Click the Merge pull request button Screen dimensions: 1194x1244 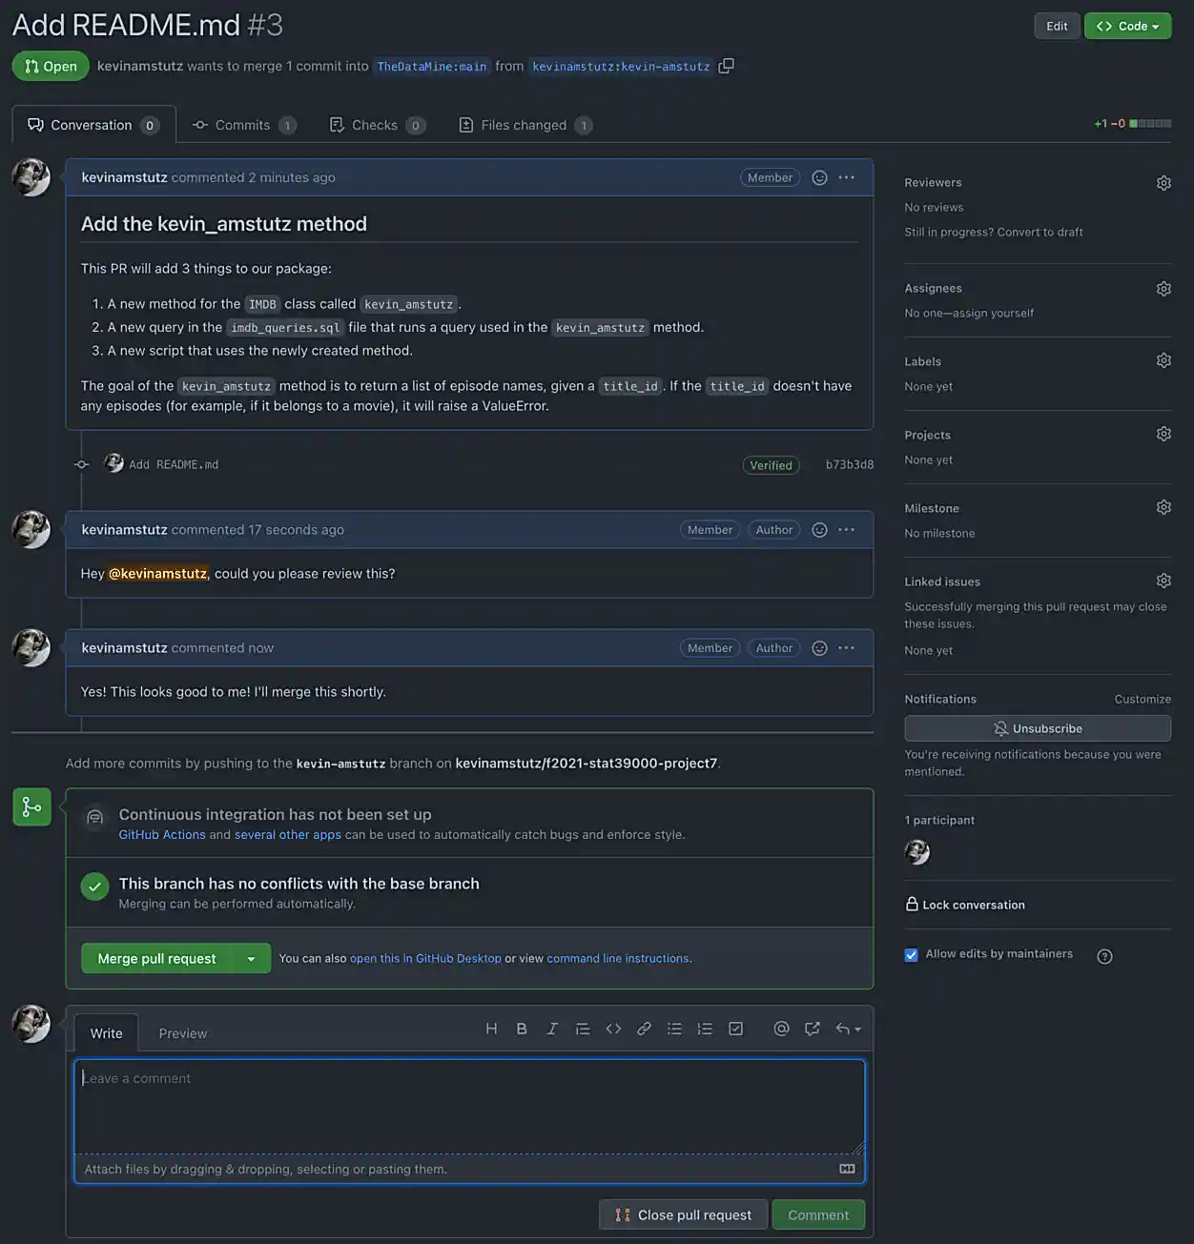click(157, 959)
